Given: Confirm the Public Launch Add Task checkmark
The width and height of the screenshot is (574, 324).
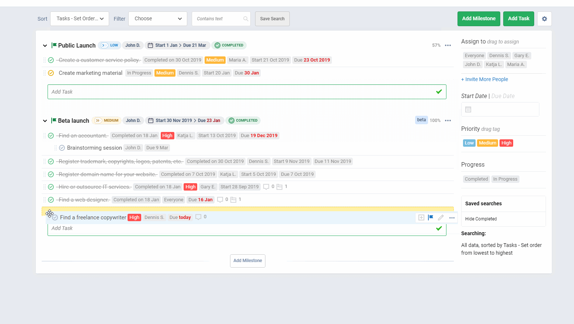Looking at the screenshot, I should (x=439, y=92).
